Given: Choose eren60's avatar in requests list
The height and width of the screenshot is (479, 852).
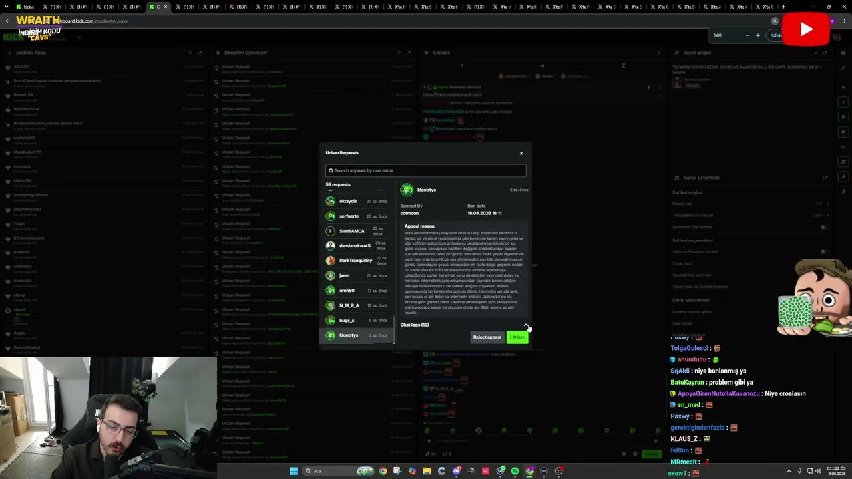Looking at the screenshot, I should click(x=331, y=291).
